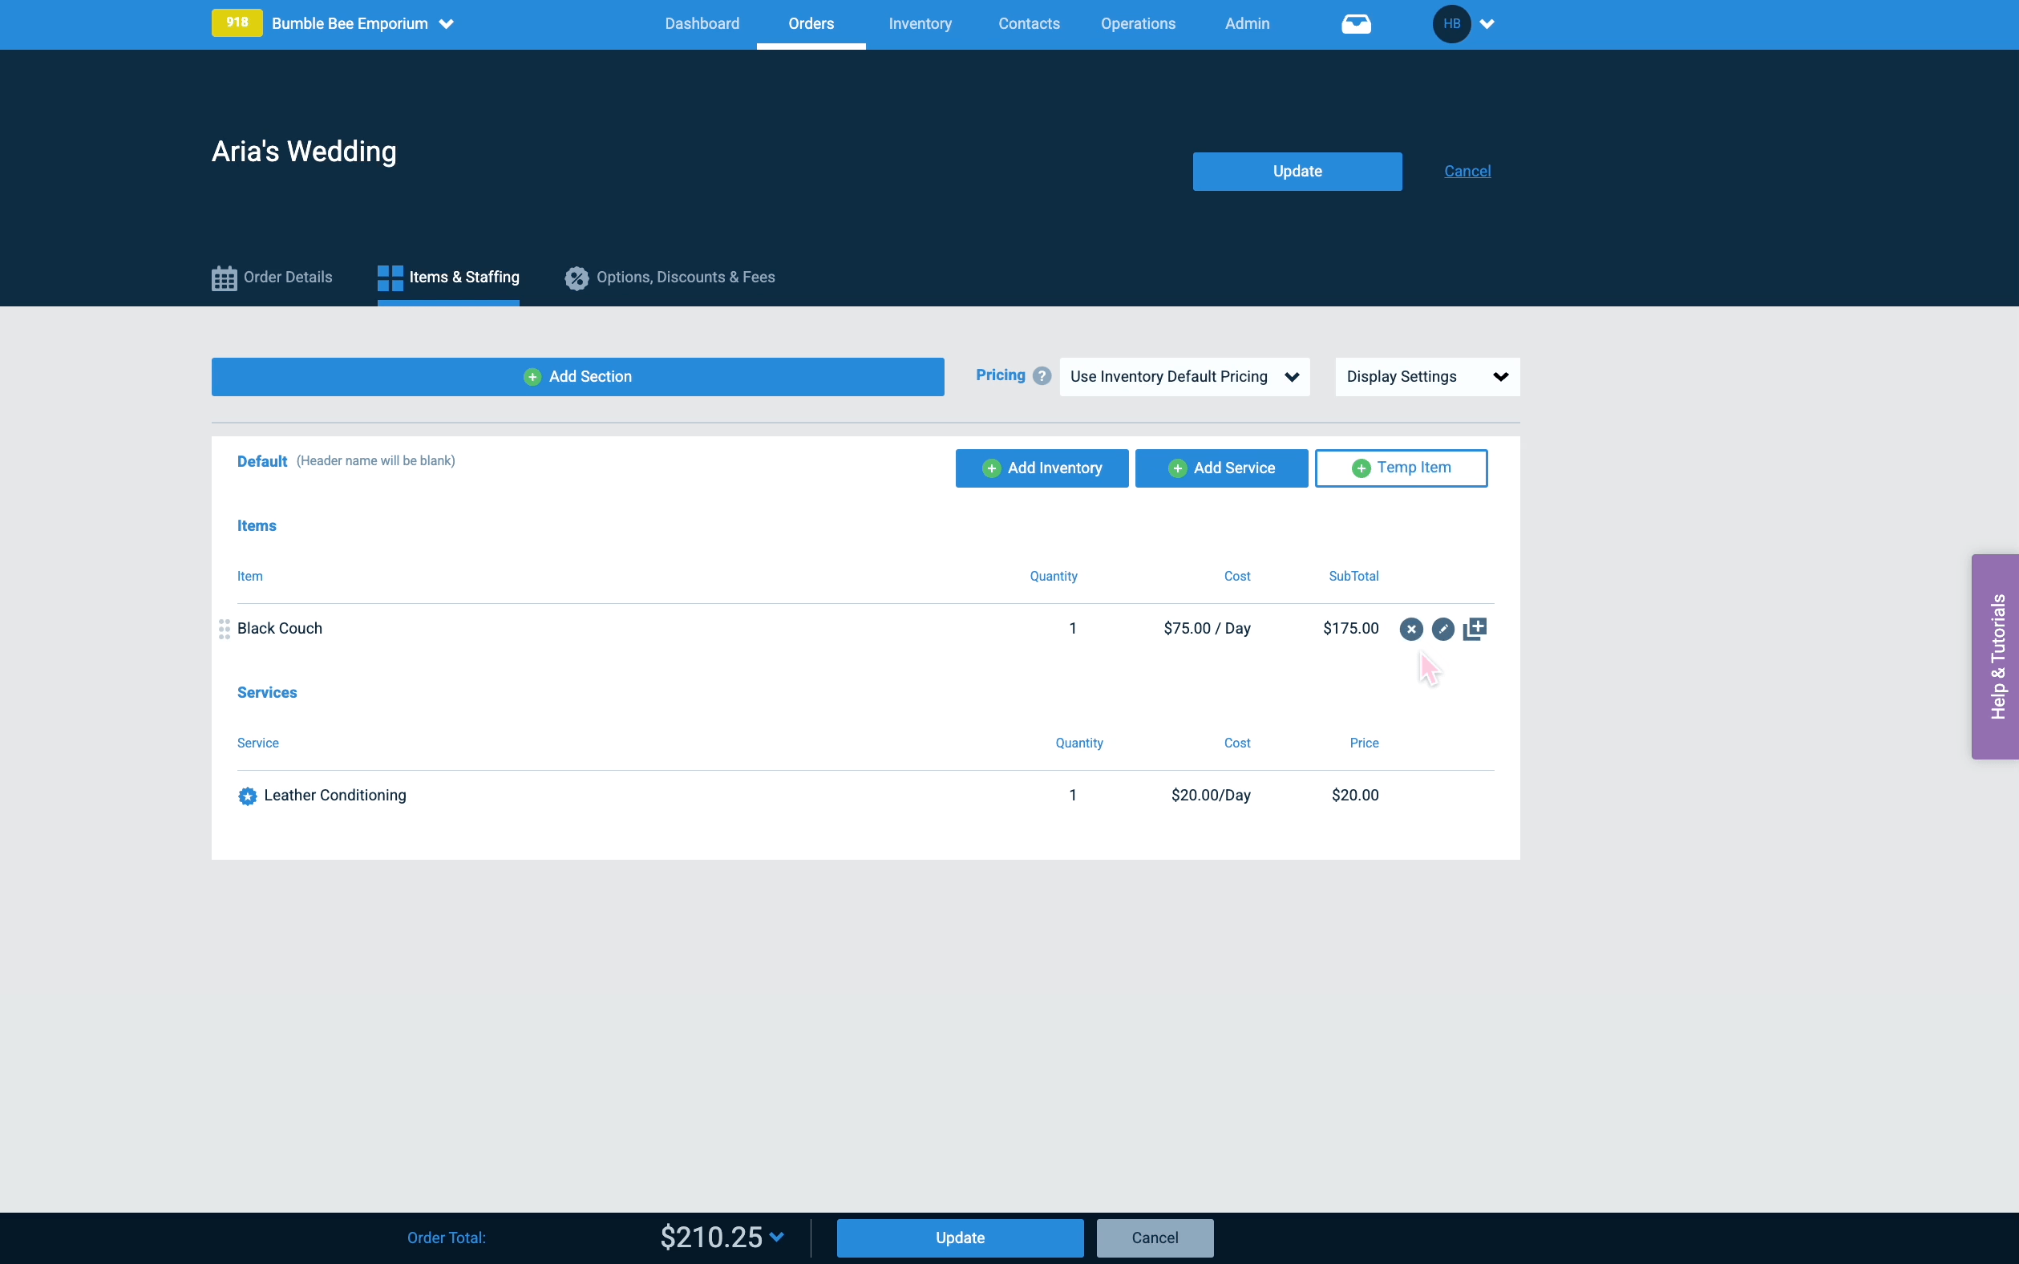Open the inbox tray icon in header
The height and width of the screenshot is (1264, 2019).
[x=1355, y=23]
